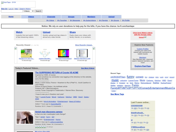
Task: Click See More Videos link
Action: [x=88, y=68]
